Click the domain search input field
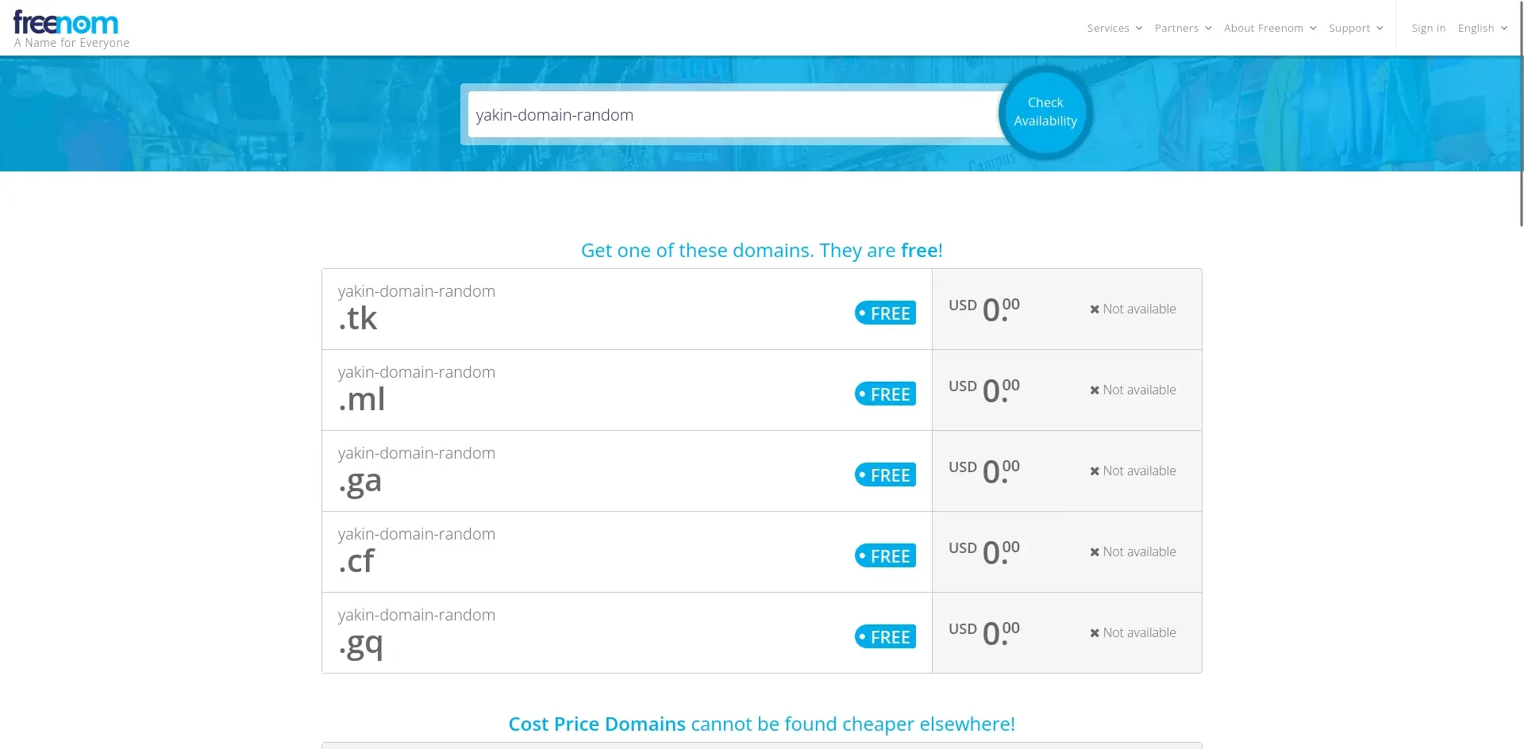Image resolution: width=1524 pixels, height=749 pixels. tap(734, 114)
